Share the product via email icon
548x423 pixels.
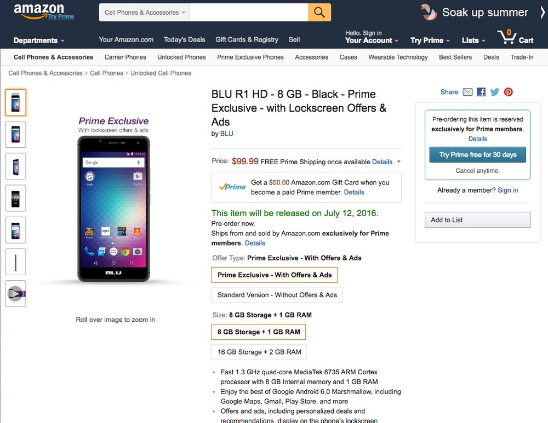(467, 92)
